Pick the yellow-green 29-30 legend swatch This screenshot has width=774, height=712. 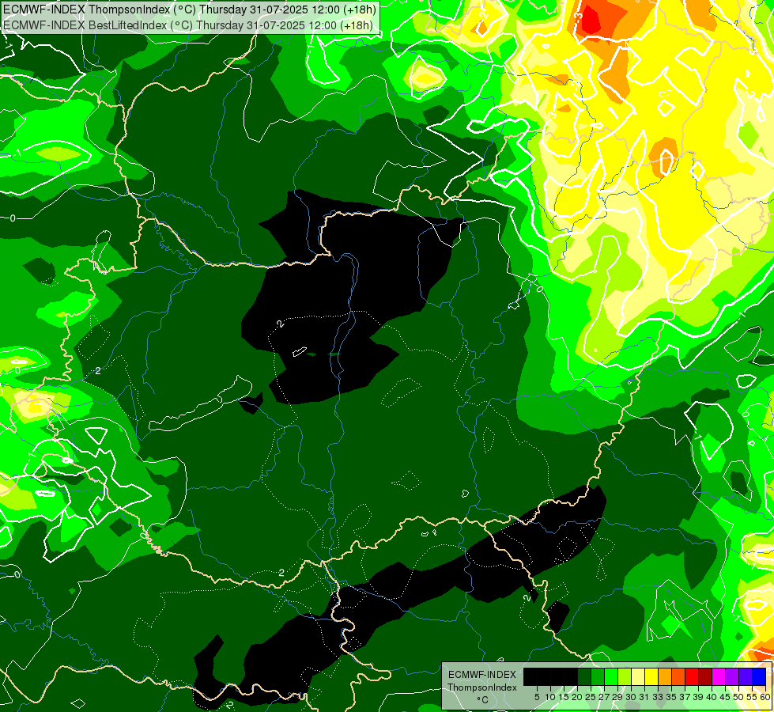[x=625, y=676]
